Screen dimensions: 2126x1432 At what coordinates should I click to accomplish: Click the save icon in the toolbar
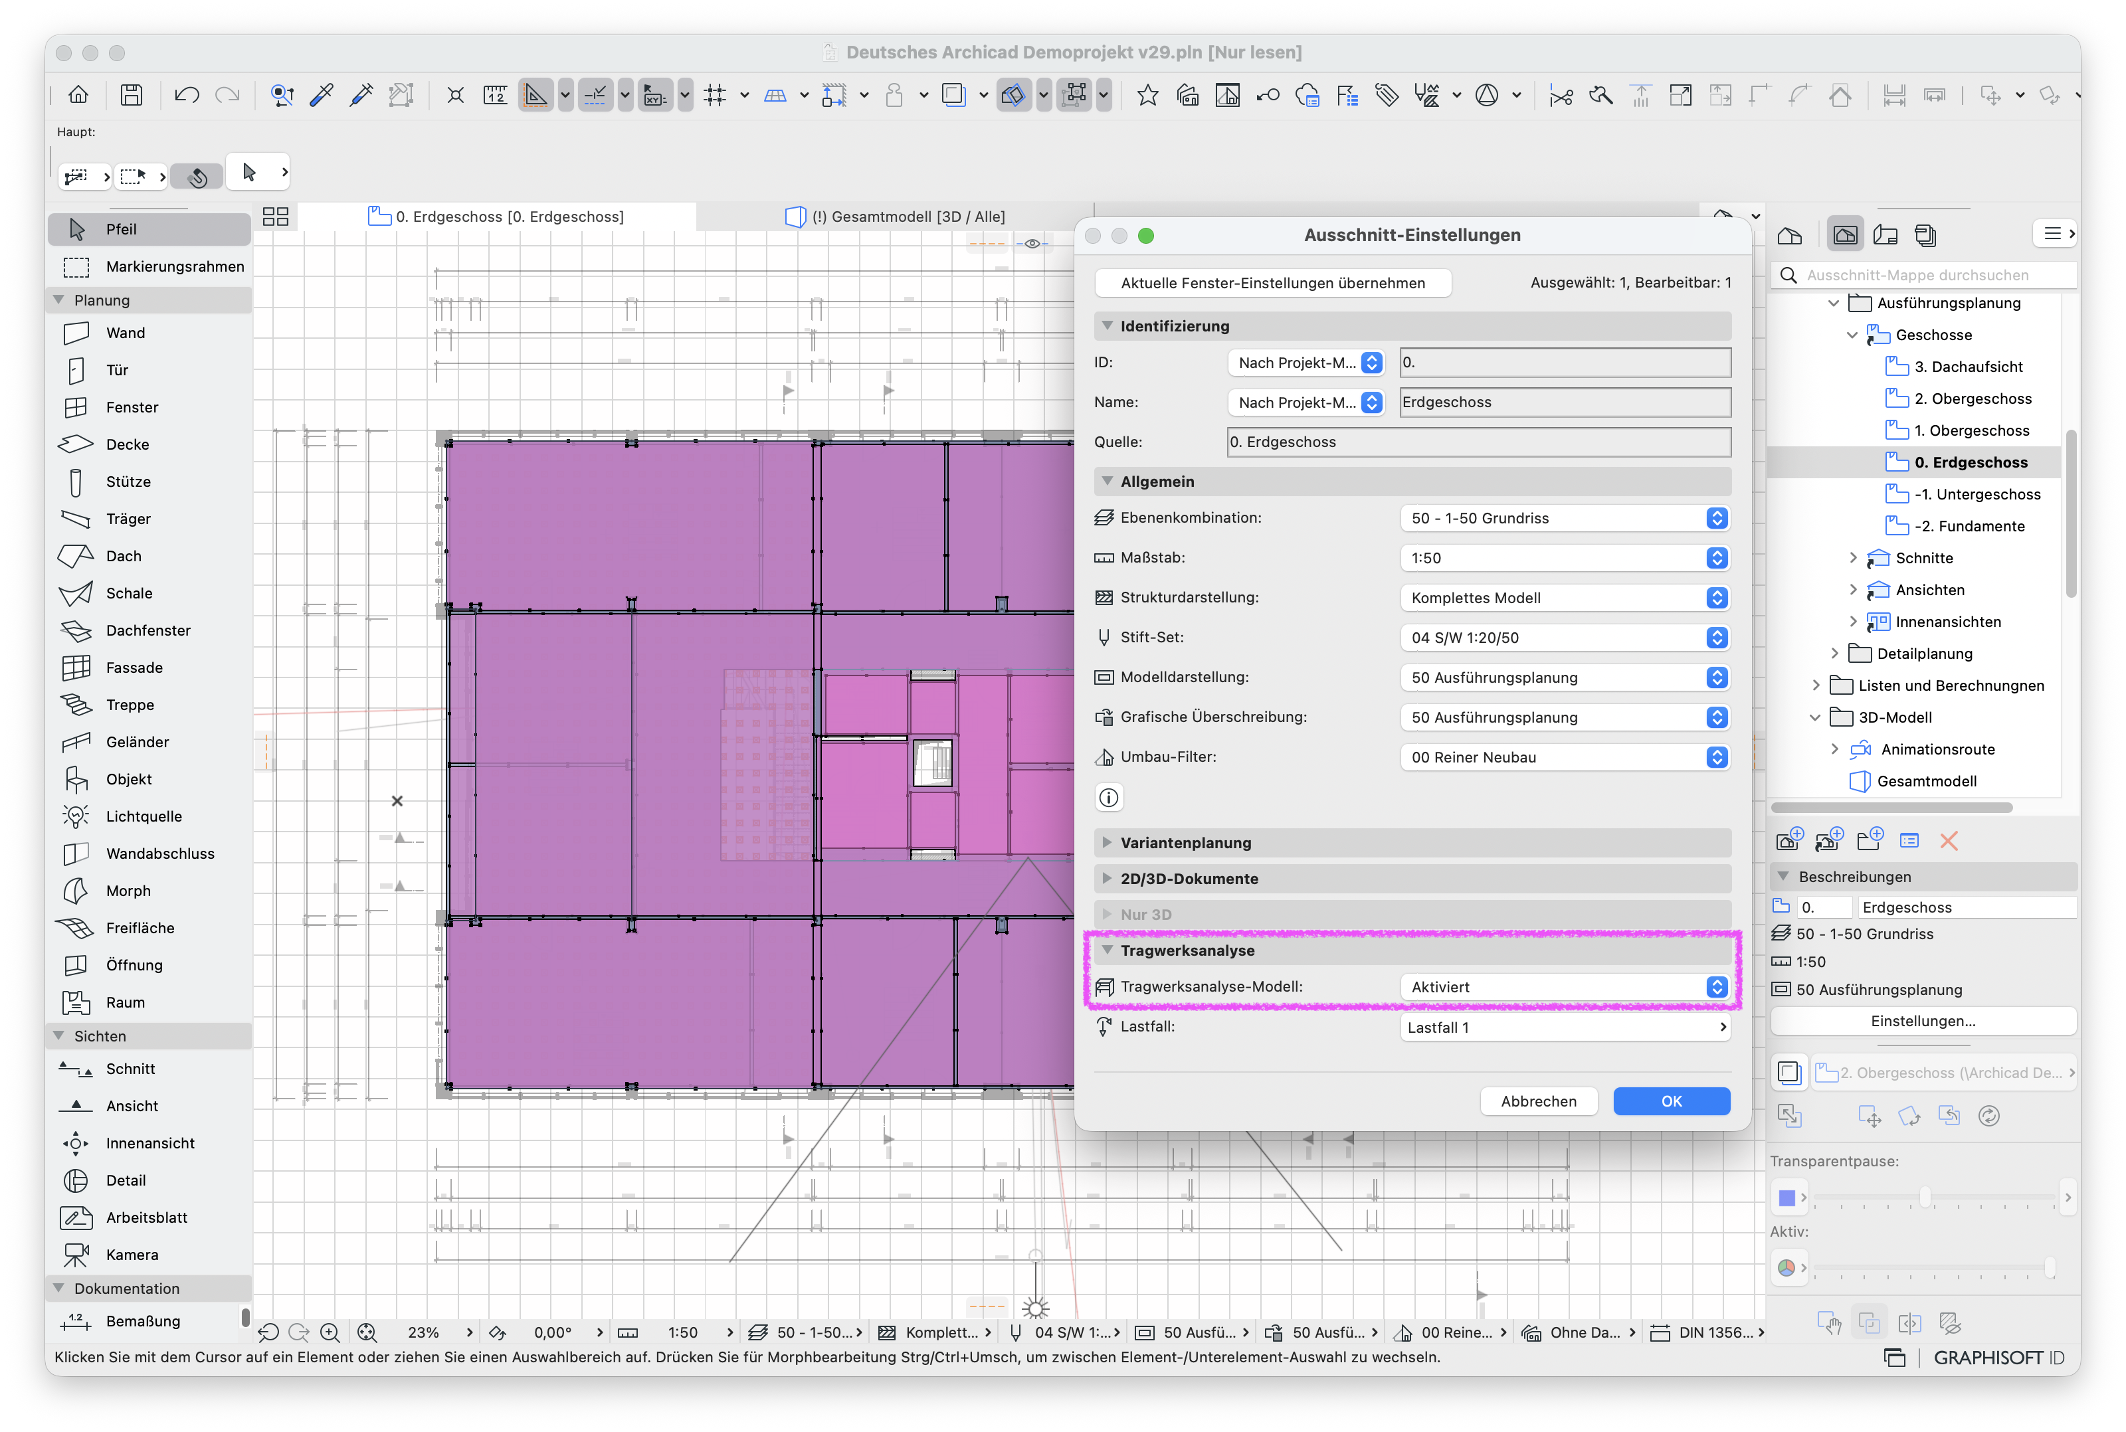point(132,95)
